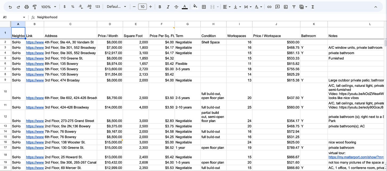
Task: Click the font size field showing 10
Action: 142,7
